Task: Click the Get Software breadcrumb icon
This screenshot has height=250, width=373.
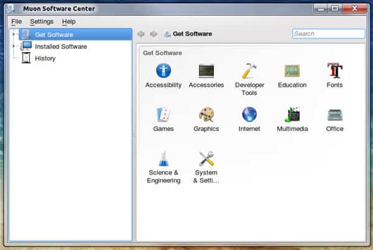Action: point(167,34)
